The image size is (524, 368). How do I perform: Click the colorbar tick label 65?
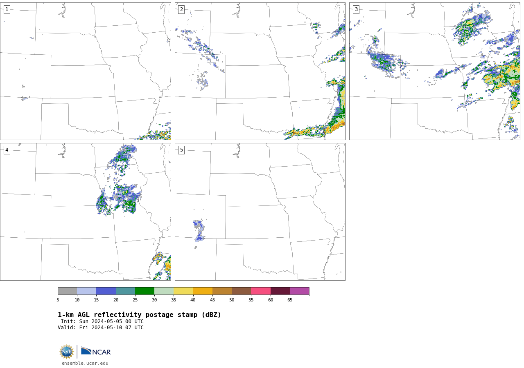click(290, 300)
